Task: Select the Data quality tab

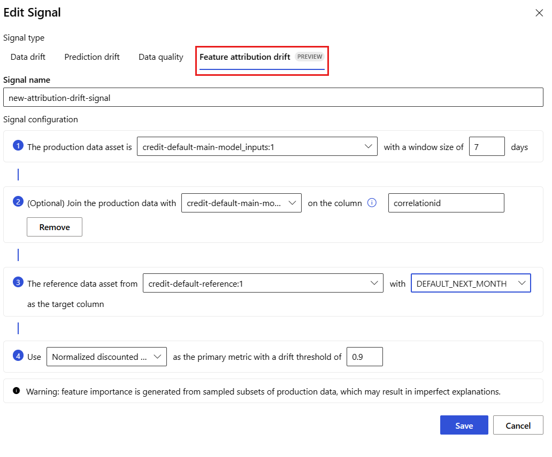Action: click(160, 57)
